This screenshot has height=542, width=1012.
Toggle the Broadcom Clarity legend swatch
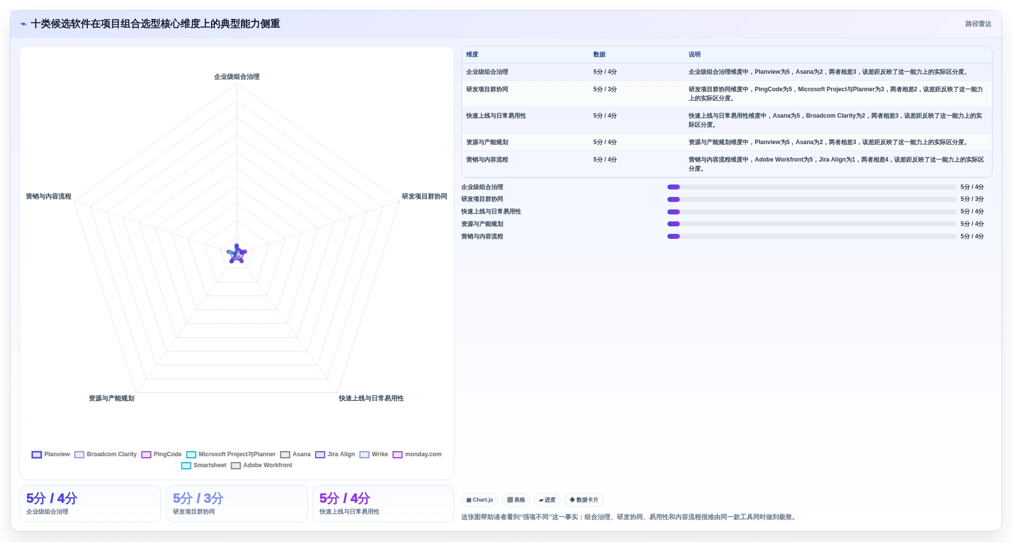[79, 455]
